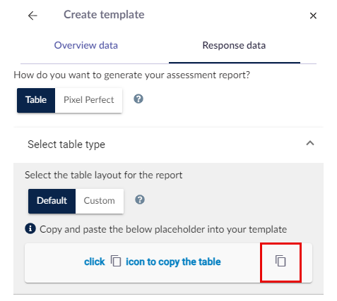The height and width of the screenshot is (301, 337).
Task: Select the Table report generation option
Action: tap(36, 100)
